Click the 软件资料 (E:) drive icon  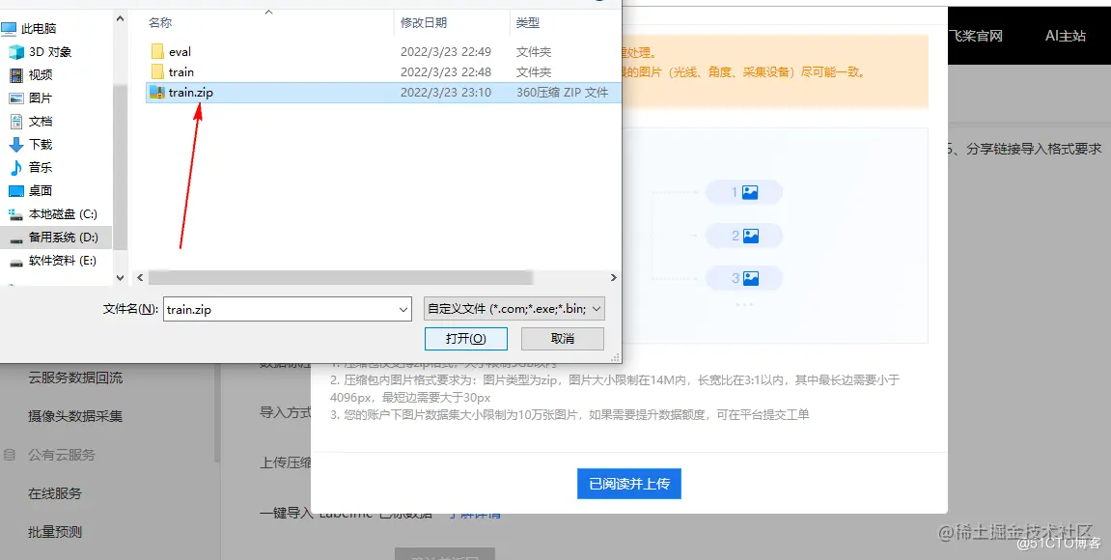(15, 261)
